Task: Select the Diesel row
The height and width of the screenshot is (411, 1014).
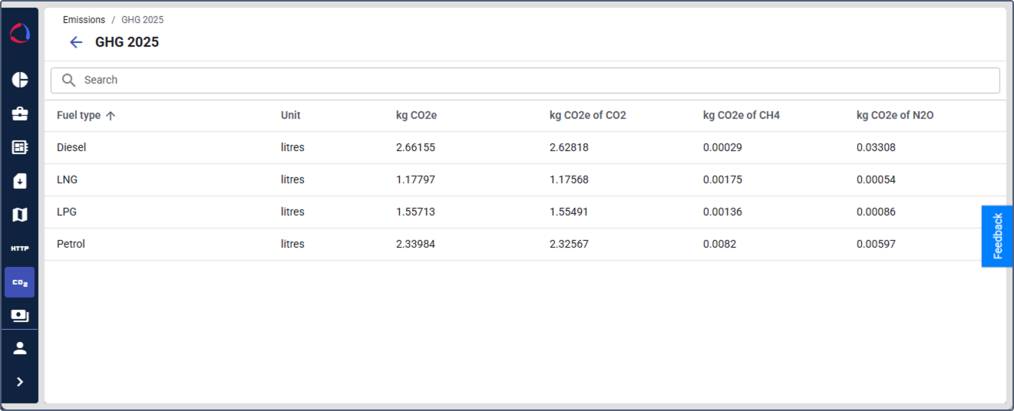Action: pyautogui.click(x=71, y=147)
